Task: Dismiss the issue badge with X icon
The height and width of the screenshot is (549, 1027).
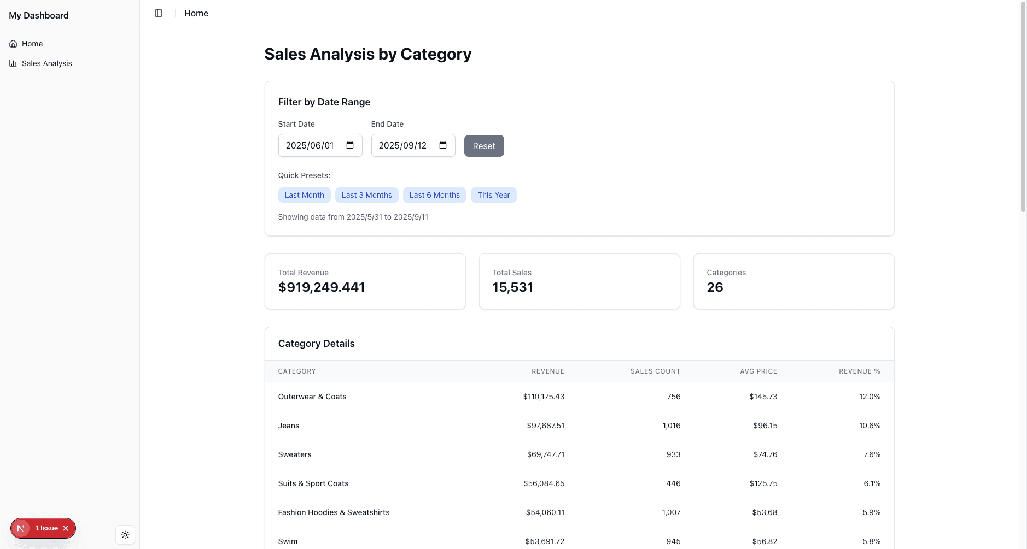Action: click(x=66, y=528)
